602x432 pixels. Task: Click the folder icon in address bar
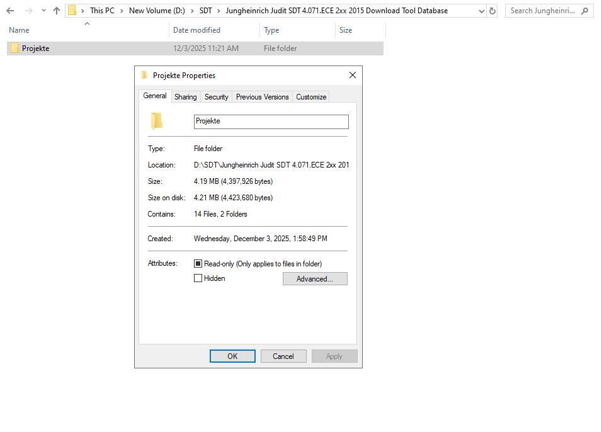[72, 11]
